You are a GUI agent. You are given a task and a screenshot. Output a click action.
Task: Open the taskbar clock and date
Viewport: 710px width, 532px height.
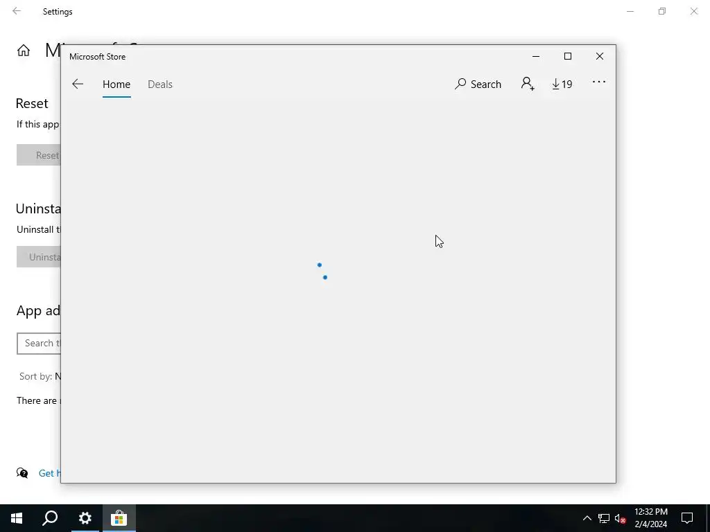[650, 518]
